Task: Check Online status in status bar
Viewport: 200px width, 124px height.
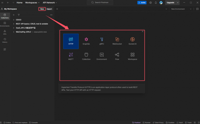Action: (7, 123)
